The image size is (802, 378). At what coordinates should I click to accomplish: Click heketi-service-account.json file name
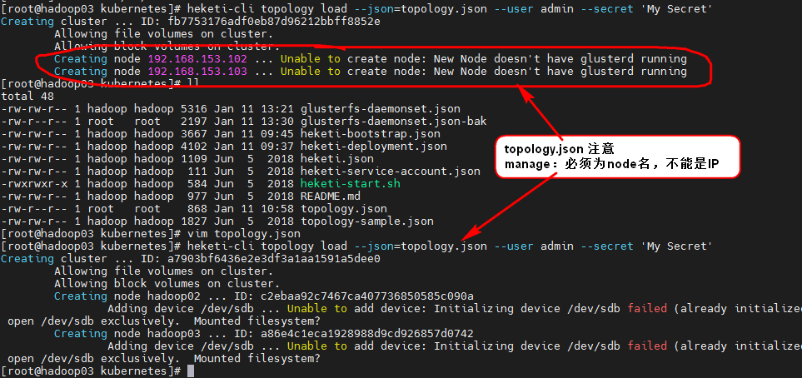(x=391, y=172)
